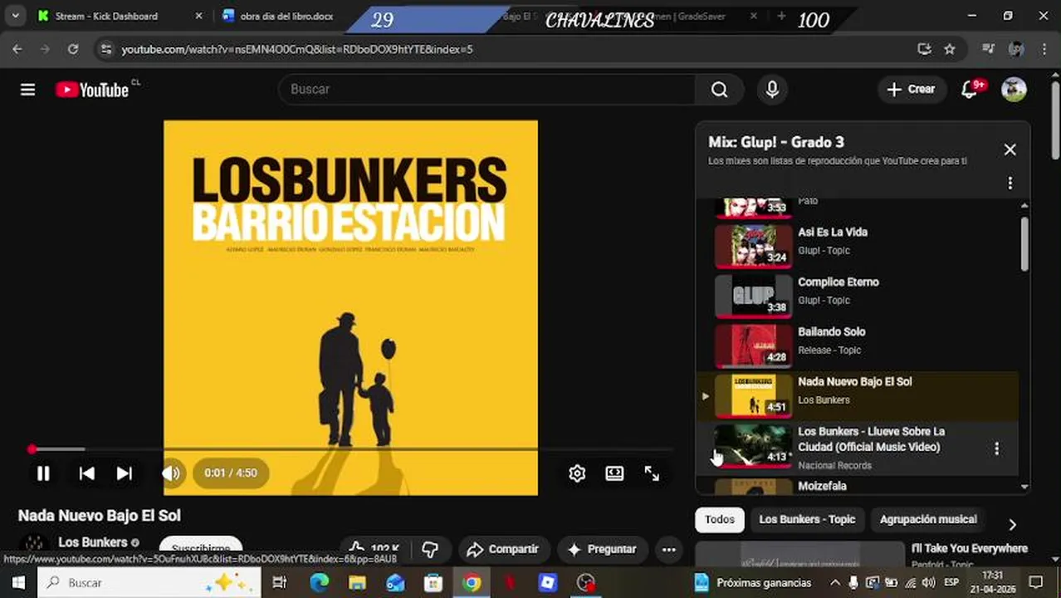Select the Todos filter chip
The image size is (1061, 598).
click(x=719, y=519)
